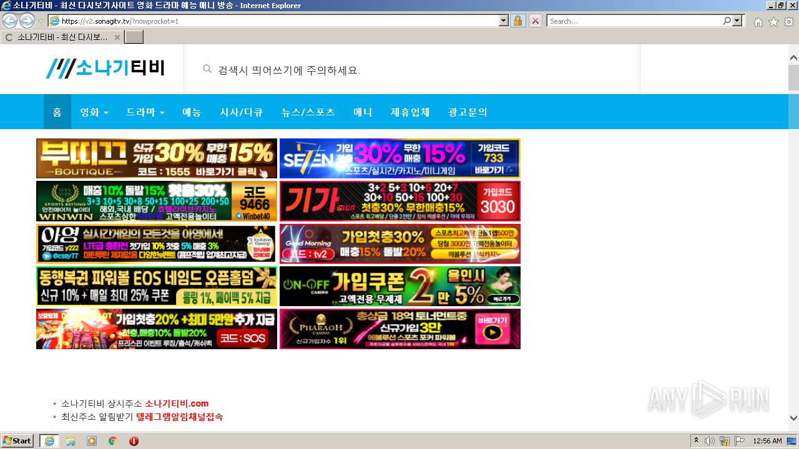Launch Chrome from the taskbar
The height and width of the screenshot is (449, 799).
[113, 441]
